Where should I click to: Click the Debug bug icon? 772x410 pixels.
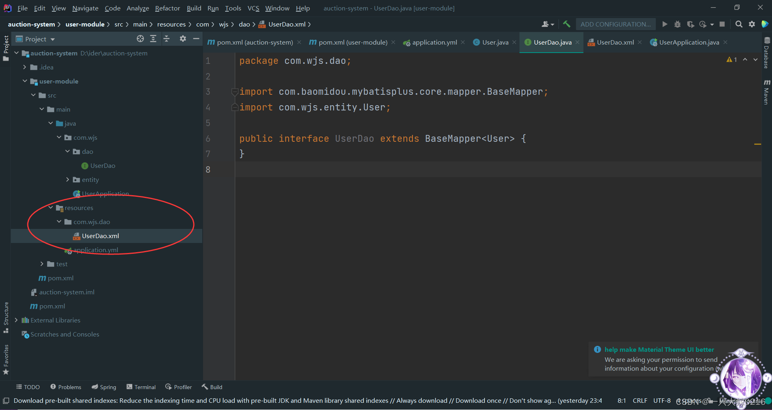678,24
